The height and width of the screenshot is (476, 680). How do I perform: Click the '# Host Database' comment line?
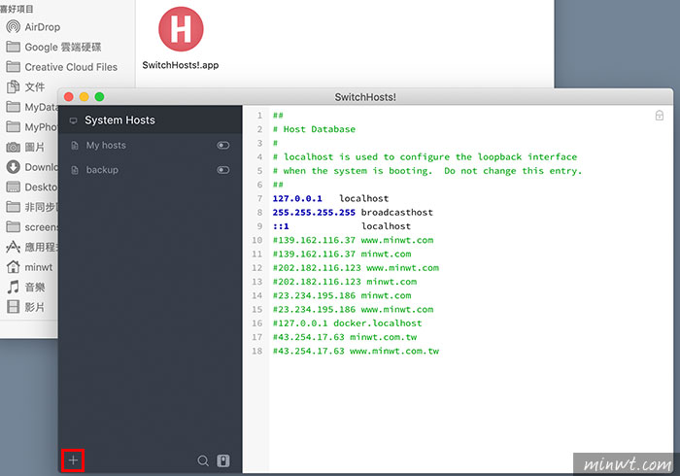click(x=314, y=129)
